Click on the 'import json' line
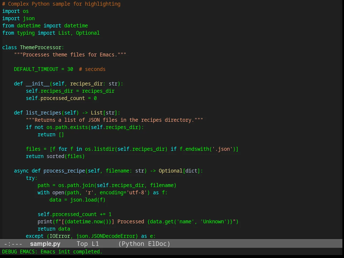The height and width of the screenshot is (258, 344). pyautogui.click(x=18, y=19)
